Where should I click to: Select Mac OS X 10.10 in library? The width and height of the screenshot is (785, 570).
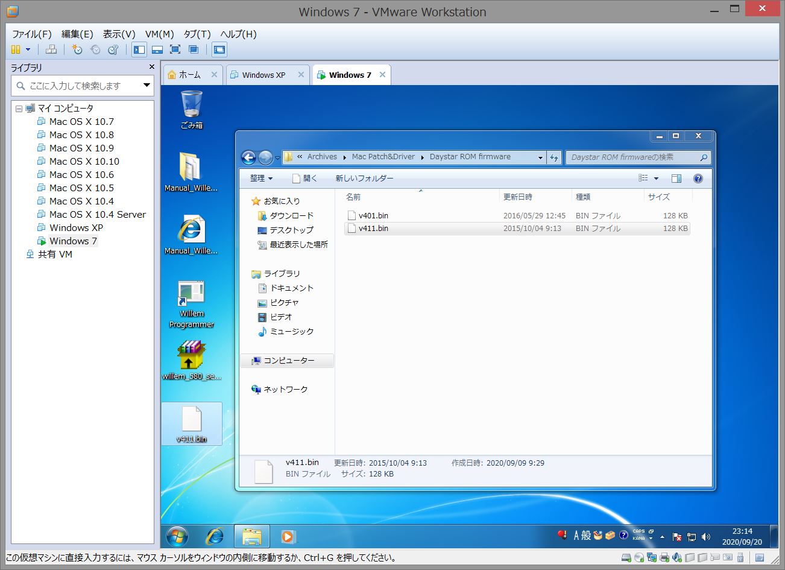(84, 161)
